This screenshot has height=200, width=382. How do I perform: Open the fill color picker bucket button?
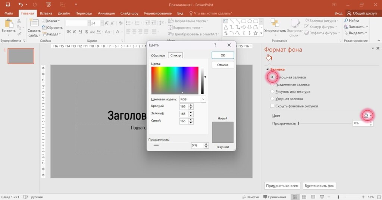click(366, 116)
